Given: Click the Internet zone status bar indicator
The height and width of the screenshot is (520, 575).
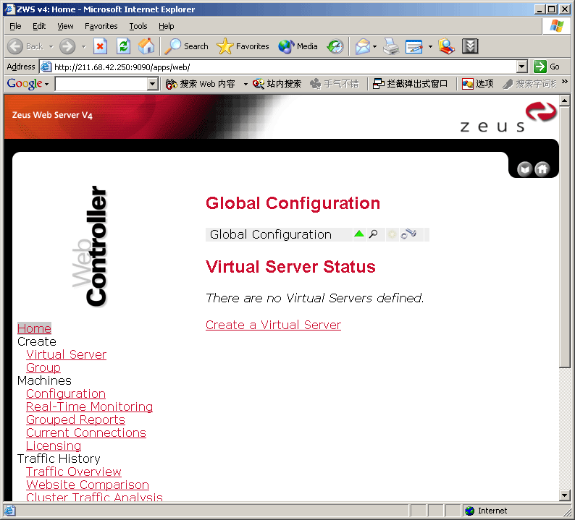Looking at the screenshot, I should pyautogui.click(x=485, y=511).
